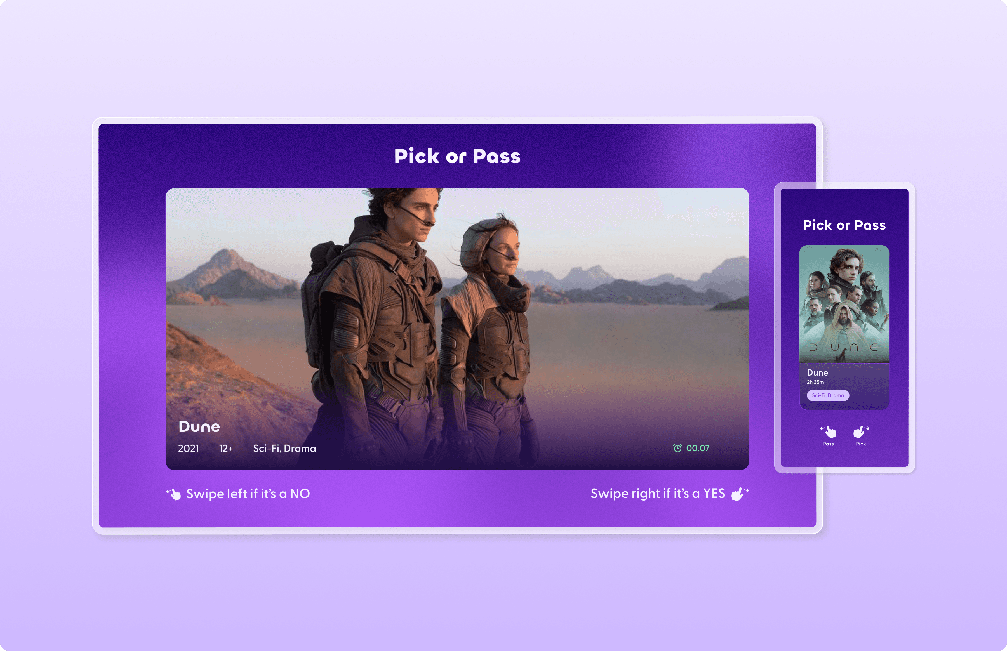Click the Dune title on the mobile card

(x=817, y=372)
